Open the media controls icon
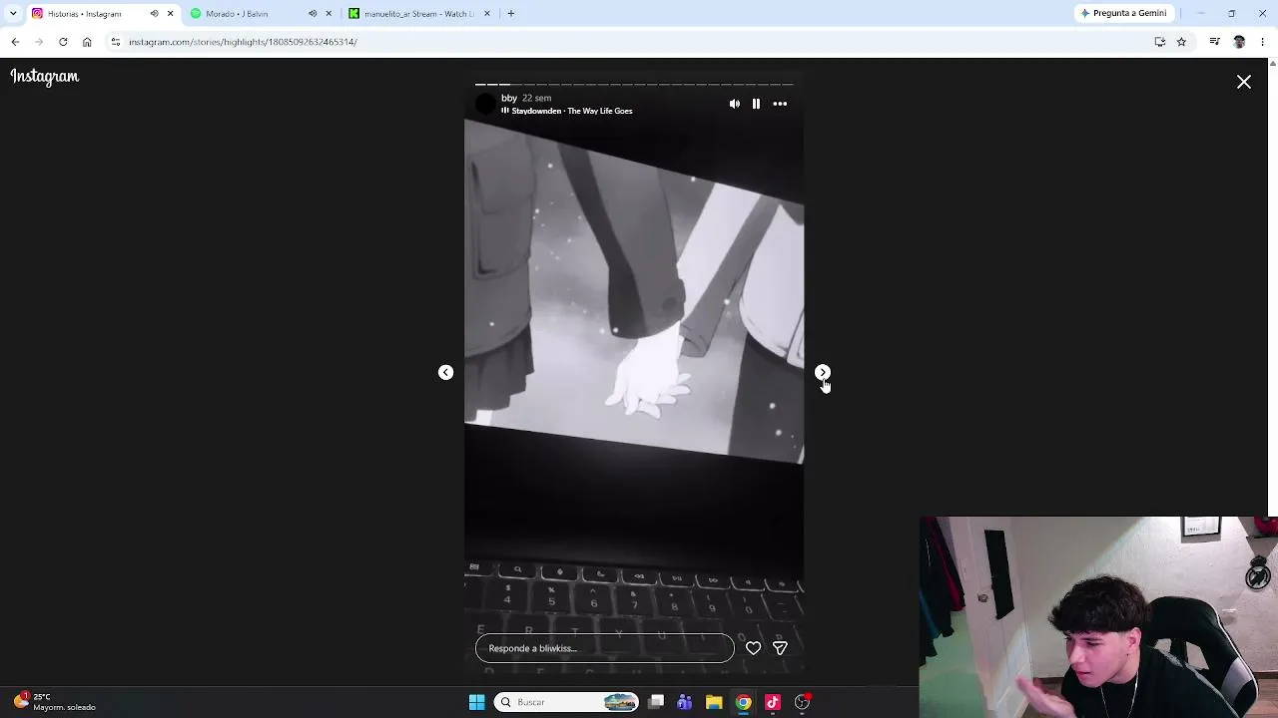 point(1214,42)
